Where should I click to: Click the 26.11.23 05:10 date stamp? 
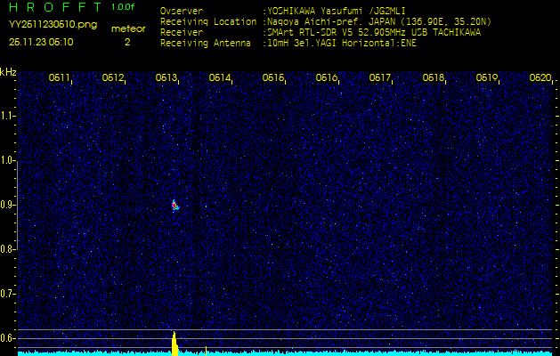point(41,42)
